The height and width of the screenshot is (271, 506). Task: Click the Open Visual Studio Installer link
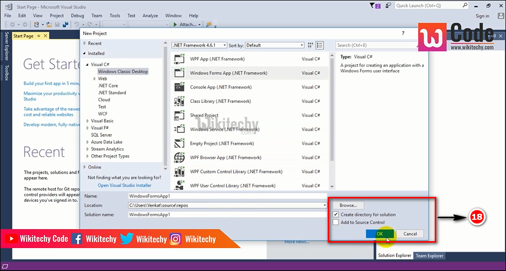click(125, 185)
